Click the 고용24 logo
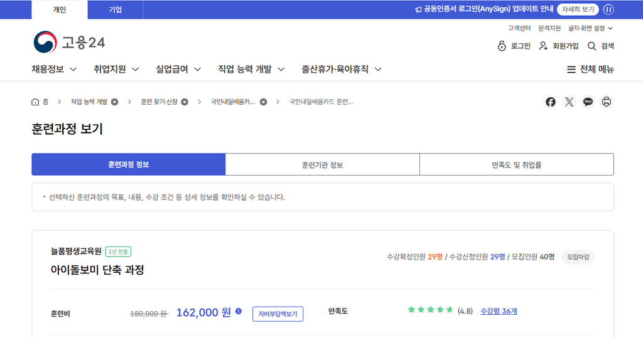Image resolution: width=643 pixels, height=338 pixels. (69, 42)
